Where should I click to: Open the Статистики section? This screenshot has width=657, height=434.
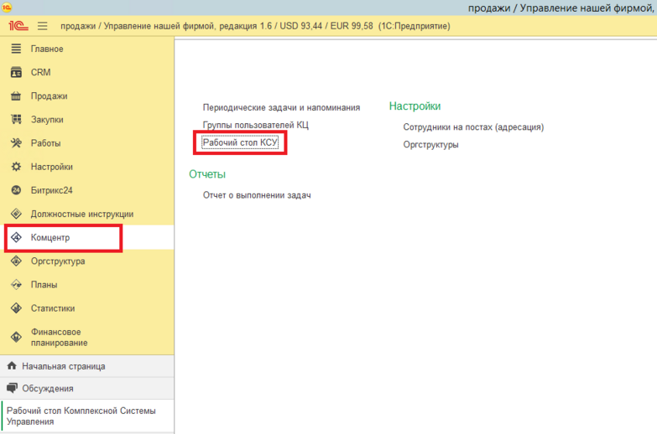(86, 308)
